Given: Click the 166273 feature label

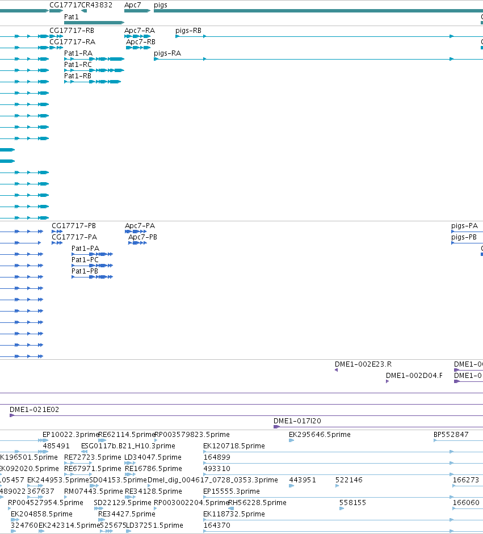Looking at the screenshot, I should pyautogui.click(x=465, y=480).
